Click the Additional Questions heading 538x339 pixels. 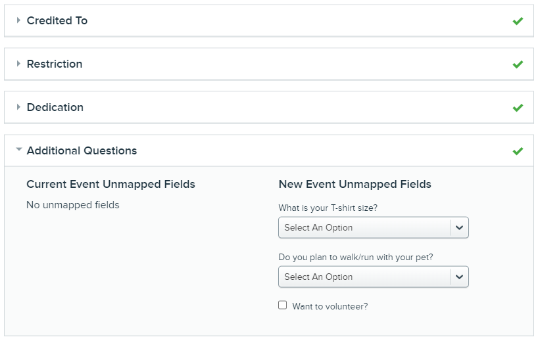(x=82, y=150)
